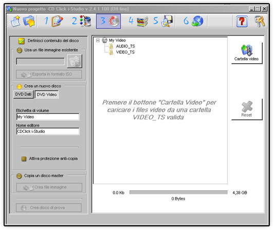Screen dimensions: 274x230
Task: Open the new project icon in toolbar
Action: 15,21
